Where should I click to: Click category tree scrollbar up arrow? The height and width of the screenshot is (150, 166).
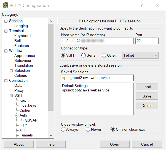51,21
